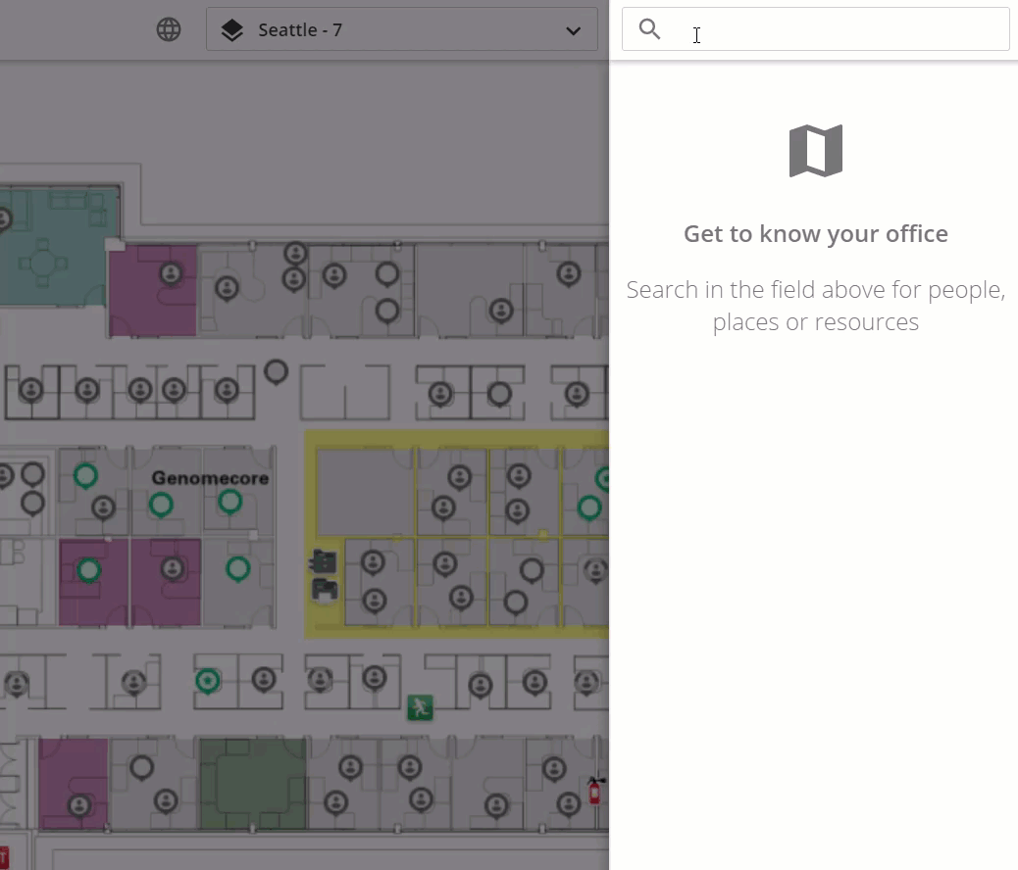
Task: Click the upper printer icon beside yellow area
Action: (324, 561)
